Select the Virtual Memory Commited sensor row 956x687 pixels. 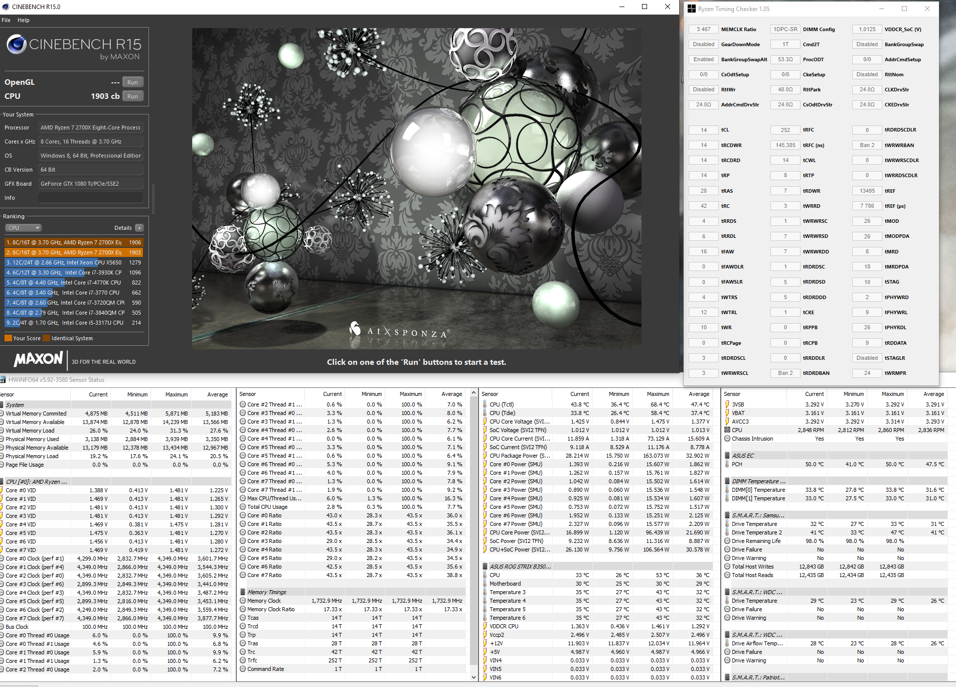(x=115, y=414)
